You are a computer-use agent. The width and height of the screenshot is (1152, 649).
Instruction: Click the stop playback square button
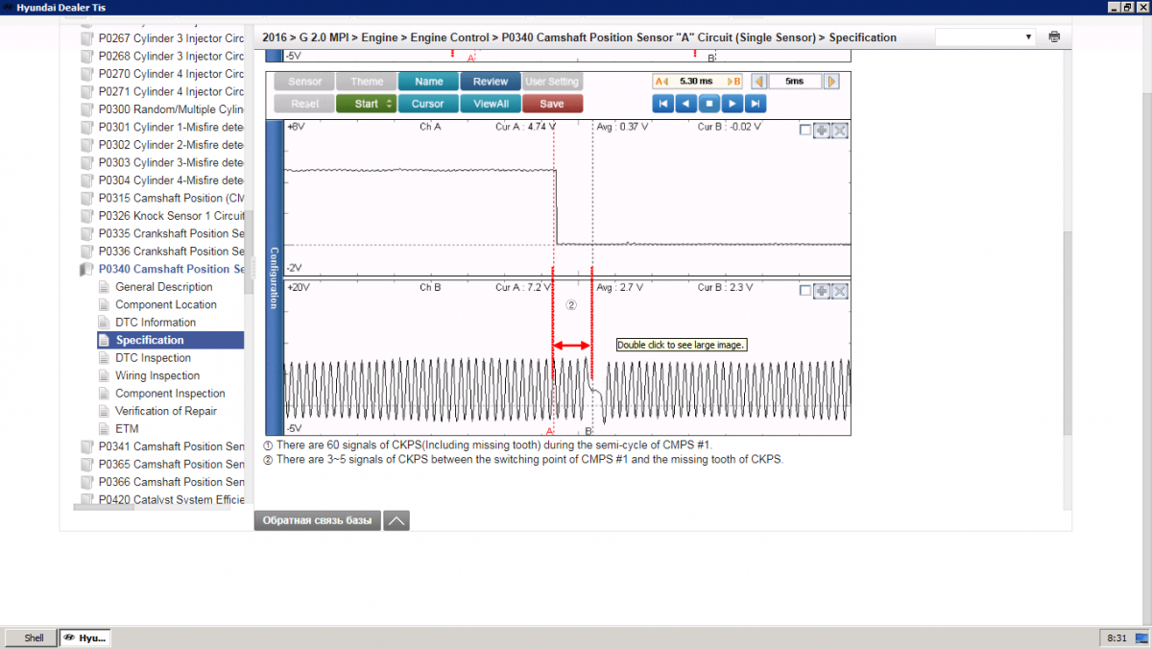[x=709, y=104]
